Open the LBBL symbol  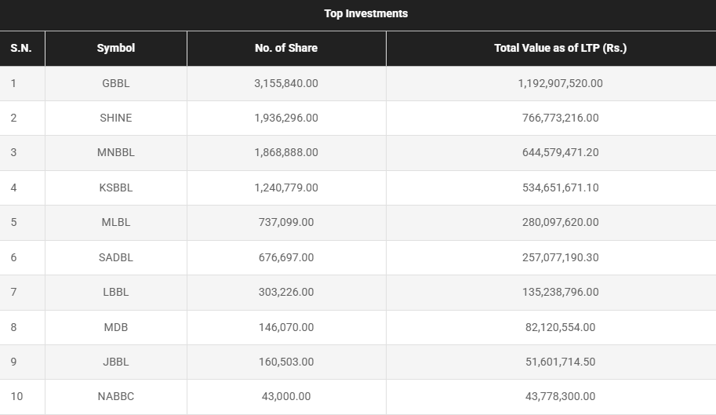(116, 292)
